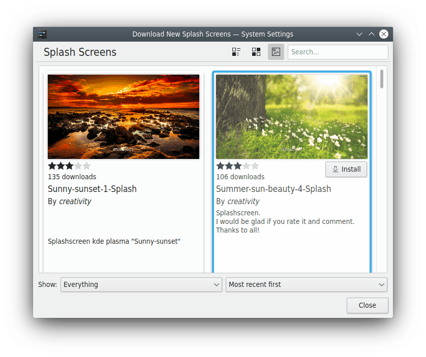Open the Most recent first sort dropdown
The image size is (426, 357).
(306, 284)
